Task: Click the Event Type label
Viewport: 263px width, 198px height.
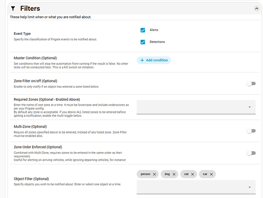Action: click(x=22, y=34)
